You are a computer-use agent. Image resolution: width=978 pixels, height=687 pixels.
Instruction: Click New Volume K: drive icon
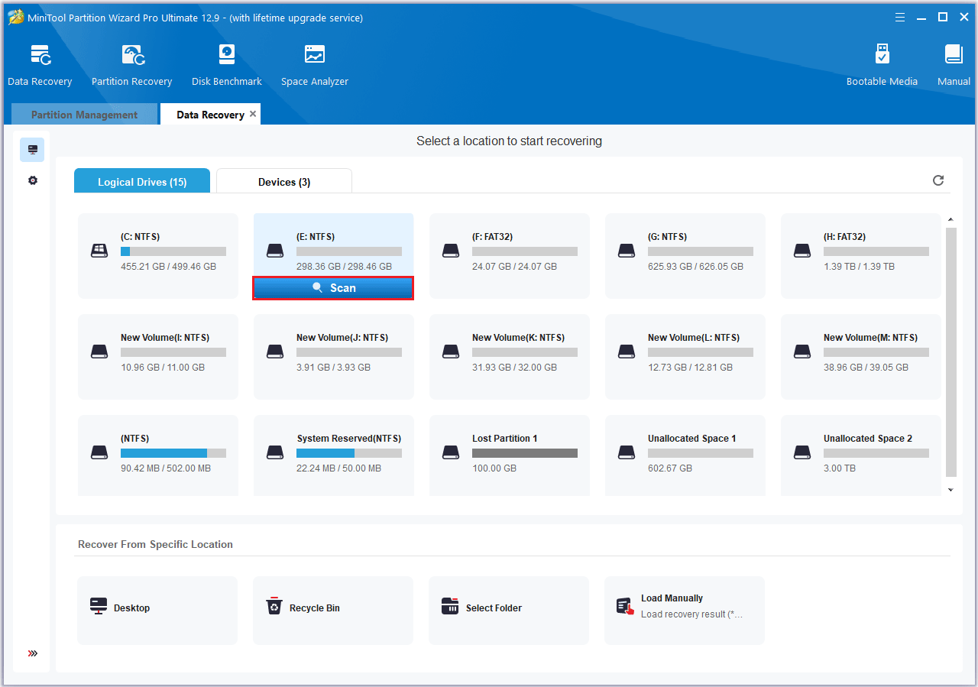(451, 352)
